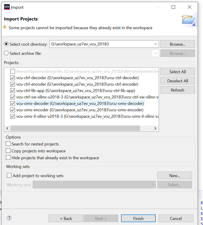Click the New... working set button
The width and height of the screenshot is (203, 225).
pos(174,176)
